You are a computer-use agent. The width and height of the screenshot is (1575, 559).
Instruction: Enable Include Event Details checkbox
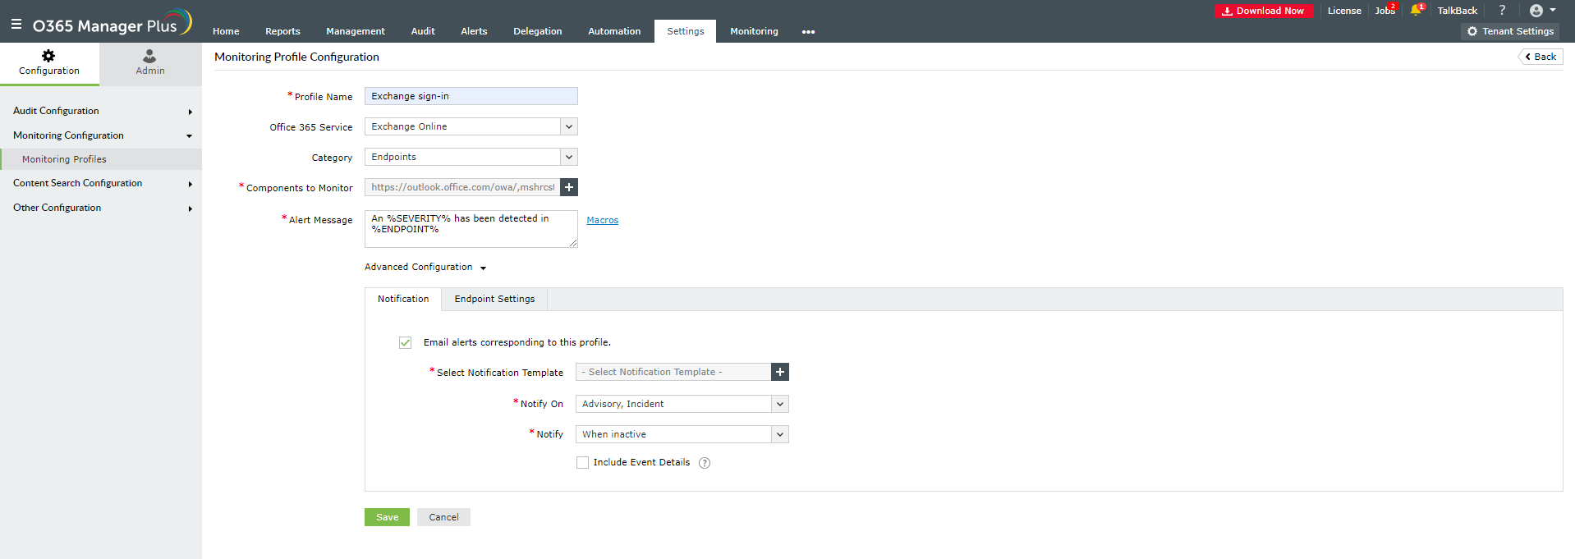tap(582, 463)
